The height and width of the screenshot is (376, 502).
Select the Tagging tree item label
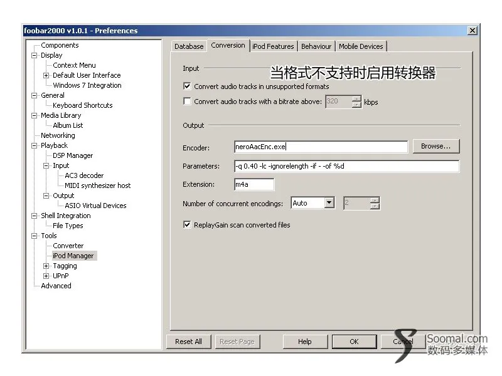click(65, 266)
